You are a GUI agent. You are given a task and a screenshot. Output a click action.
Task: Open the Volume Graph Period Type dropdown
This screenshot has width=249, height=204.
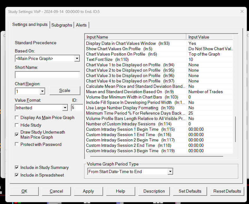[x=170, y=171]
